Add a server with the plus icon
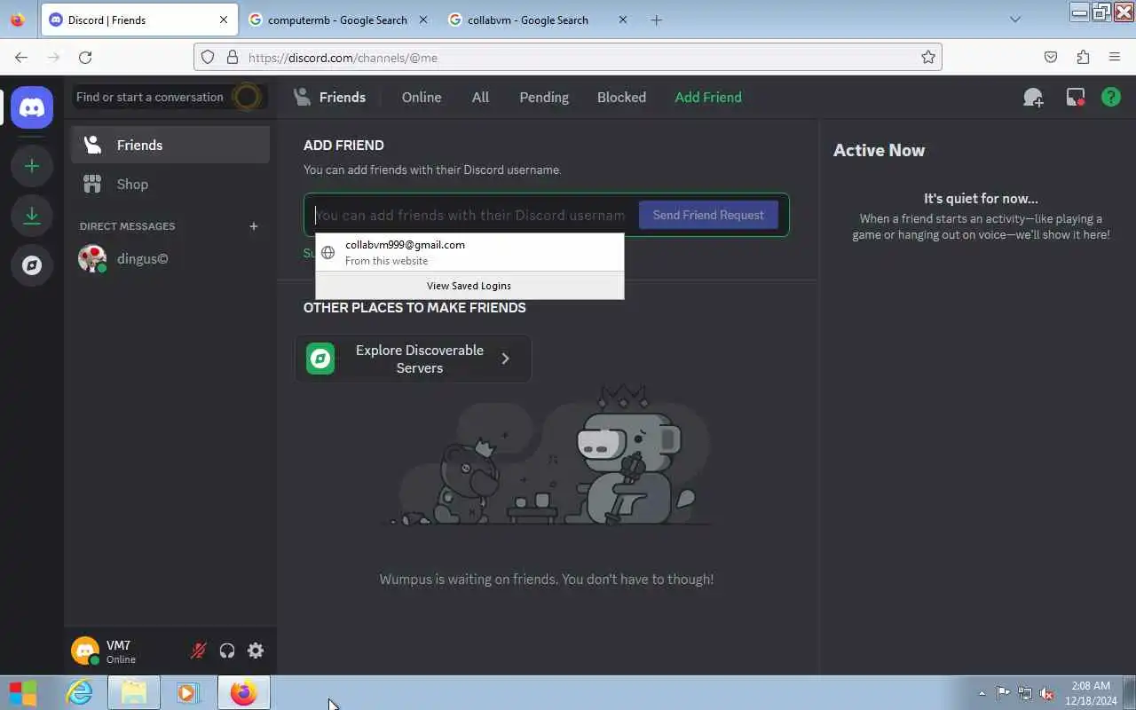Image resolution: width=1136 pixels, height=710 pixels. click(32, 166)
